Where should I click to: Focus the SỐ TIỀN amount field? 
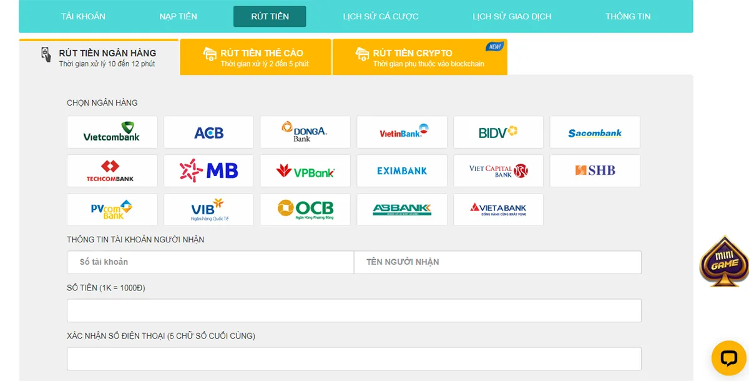click(354, 310)
